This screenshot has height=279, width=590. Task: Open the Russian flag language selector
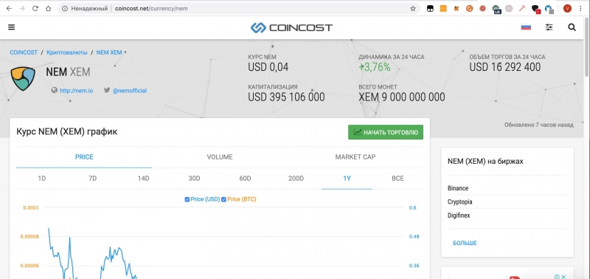click(x=526, y=27)
